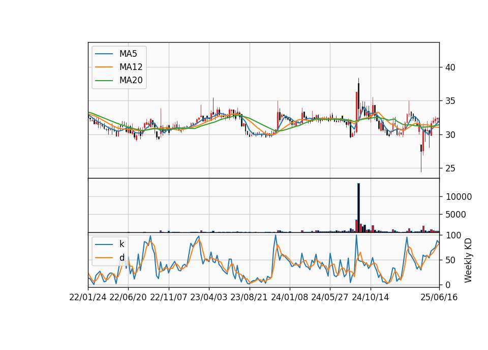Click the tallest volume spike bar
The image size is (488, 350).
pos(358,208)
